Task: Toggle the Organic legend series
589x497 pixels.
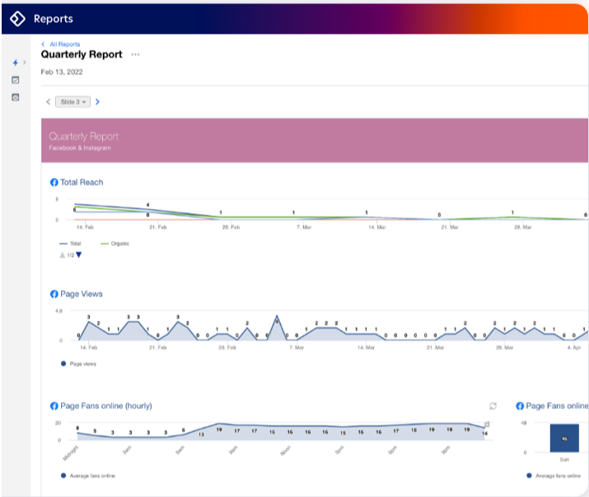Action: click(115, 244)
